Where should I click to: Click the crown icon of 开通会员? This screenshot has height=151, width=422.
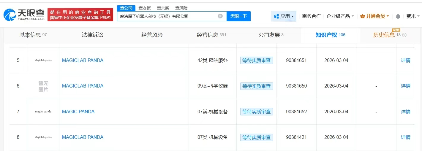click(362, 16)
